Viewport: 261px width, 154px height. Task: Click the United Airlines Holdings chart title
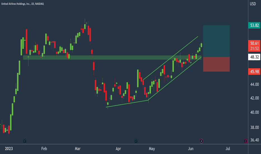pos(22,4)
